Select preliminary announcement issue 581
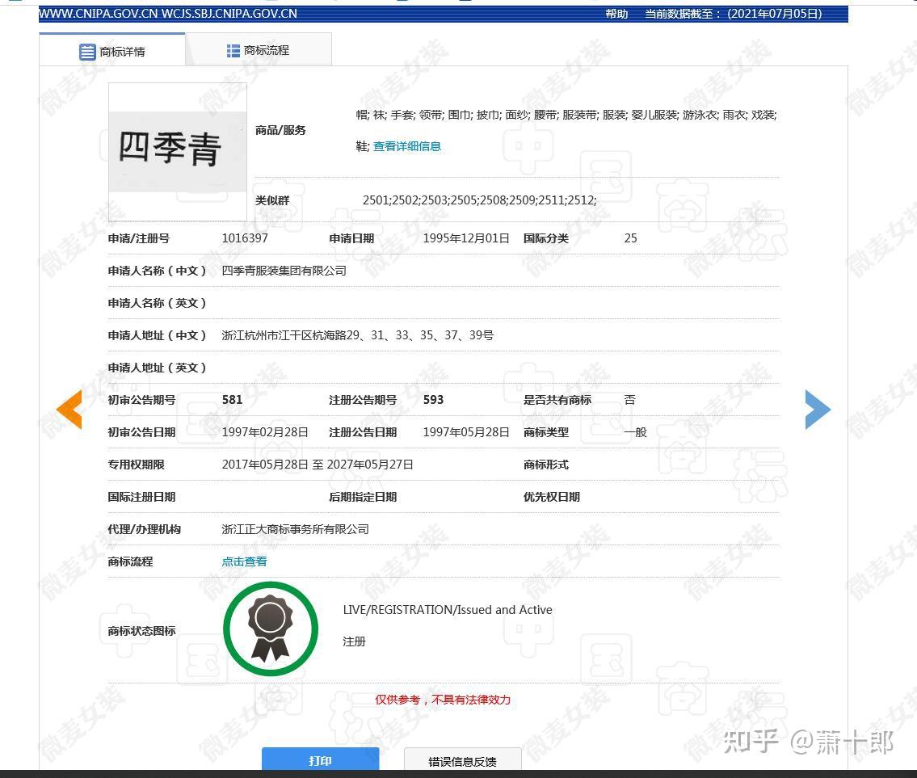Image resolution: width=917 pixels, height=778 pixels. point(232,400)
